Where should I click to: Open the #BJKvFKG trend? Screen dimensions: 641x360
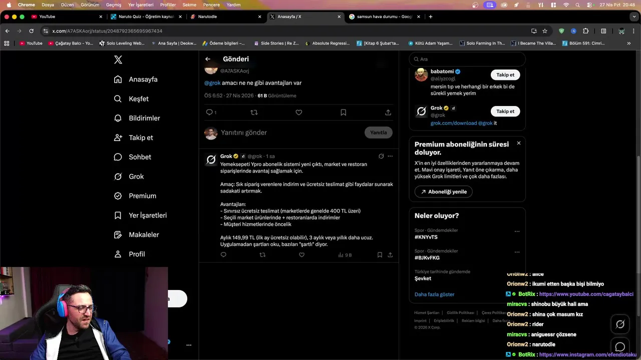tap(427, 257)
